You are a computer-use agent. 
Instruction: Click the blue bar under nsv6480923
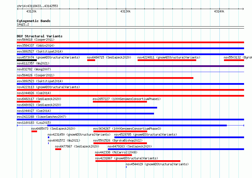(x=87, y=108)
